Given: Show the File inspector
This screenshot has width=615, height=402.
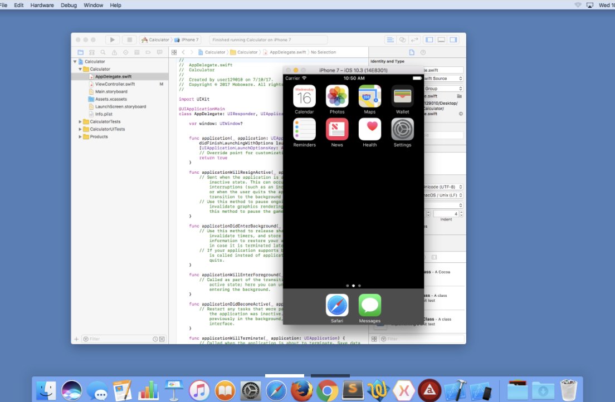Looking at the screenshot, I should (x=412, y=52).
